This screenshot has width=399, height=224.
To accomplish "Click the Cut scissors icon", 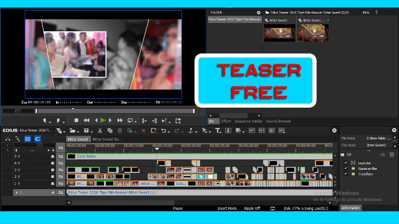I will point(100,131).
